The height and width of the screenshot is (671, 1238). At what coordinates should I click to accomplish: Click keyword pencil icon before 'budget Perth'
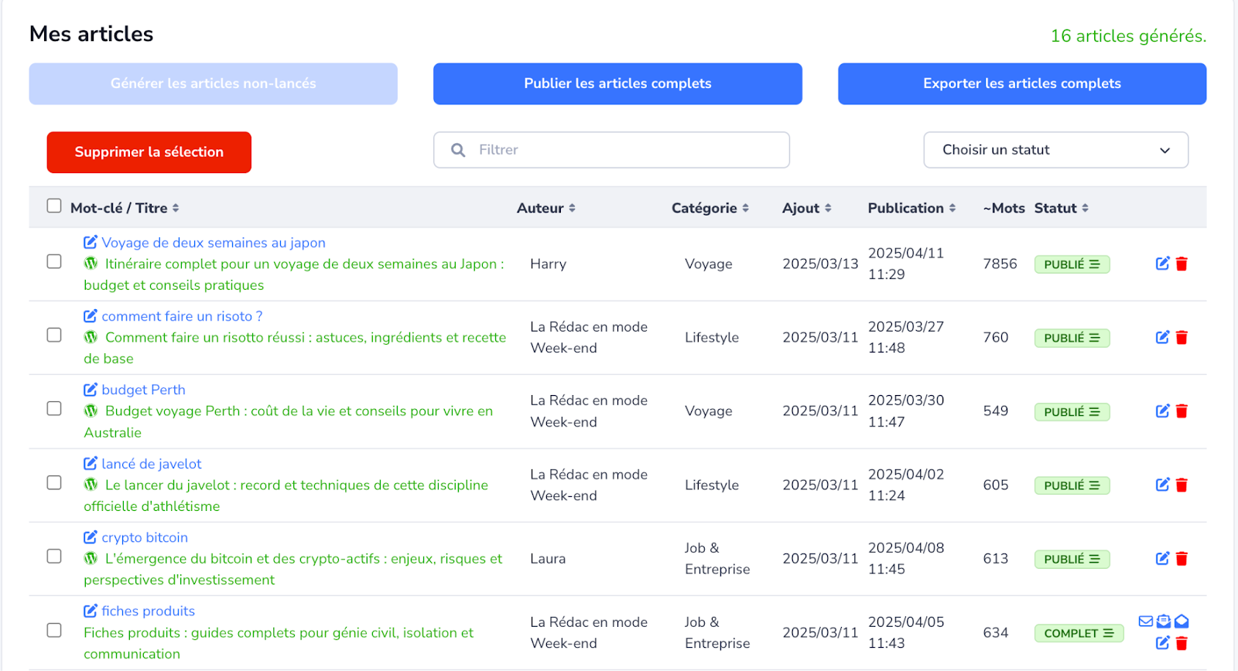[x=91, y=390]
